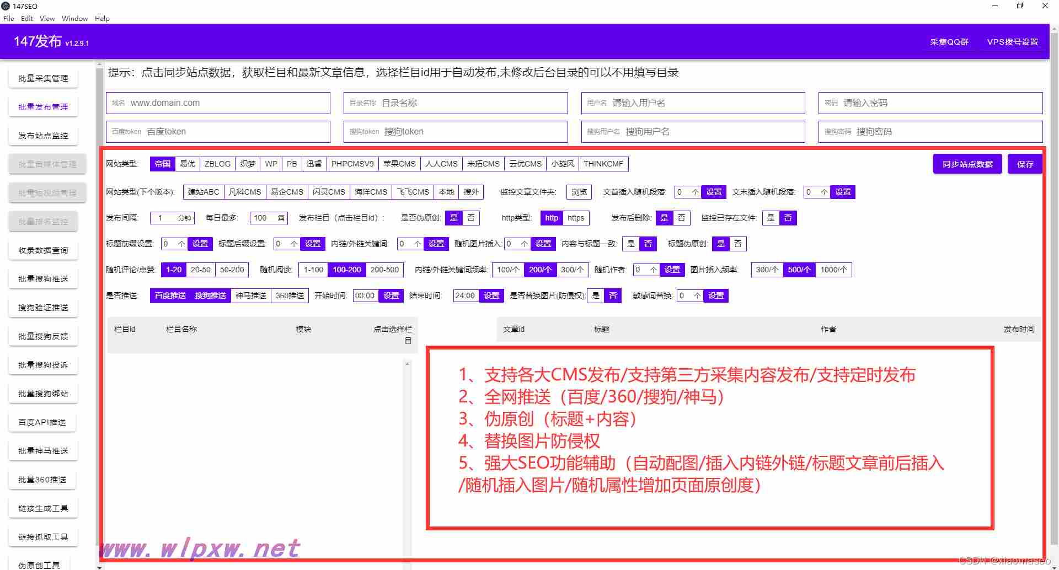1059x570 pixels.
Task: Choose 是 for 监控已存在文件
Action: (x=771, y=218)
